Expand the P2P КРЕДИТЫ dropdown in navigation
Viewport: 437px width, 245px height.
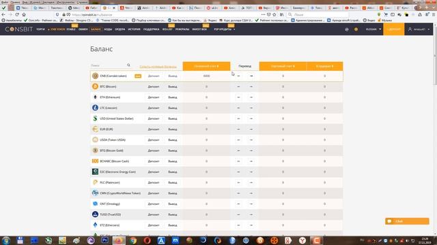click(x=225, y=29)
